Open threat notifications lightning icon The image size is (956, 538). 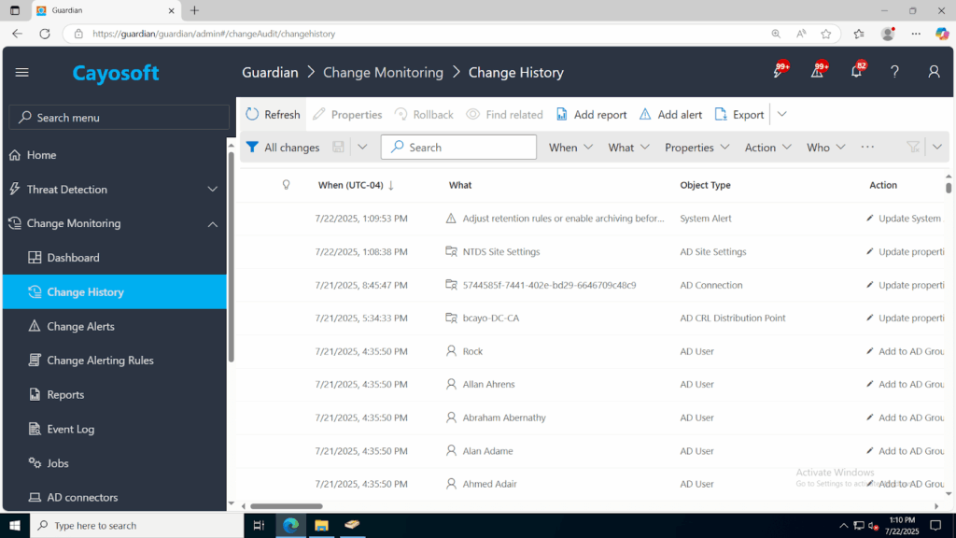(x=780, y=71)
